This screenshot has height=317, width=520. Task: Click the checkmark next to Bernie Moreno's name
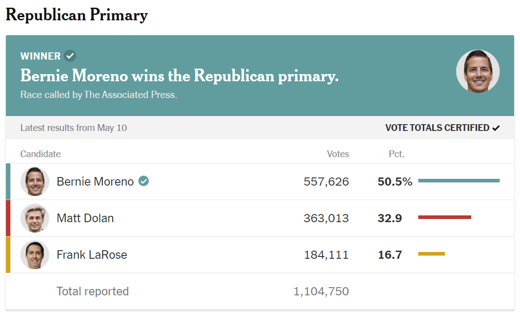[144, 182]
